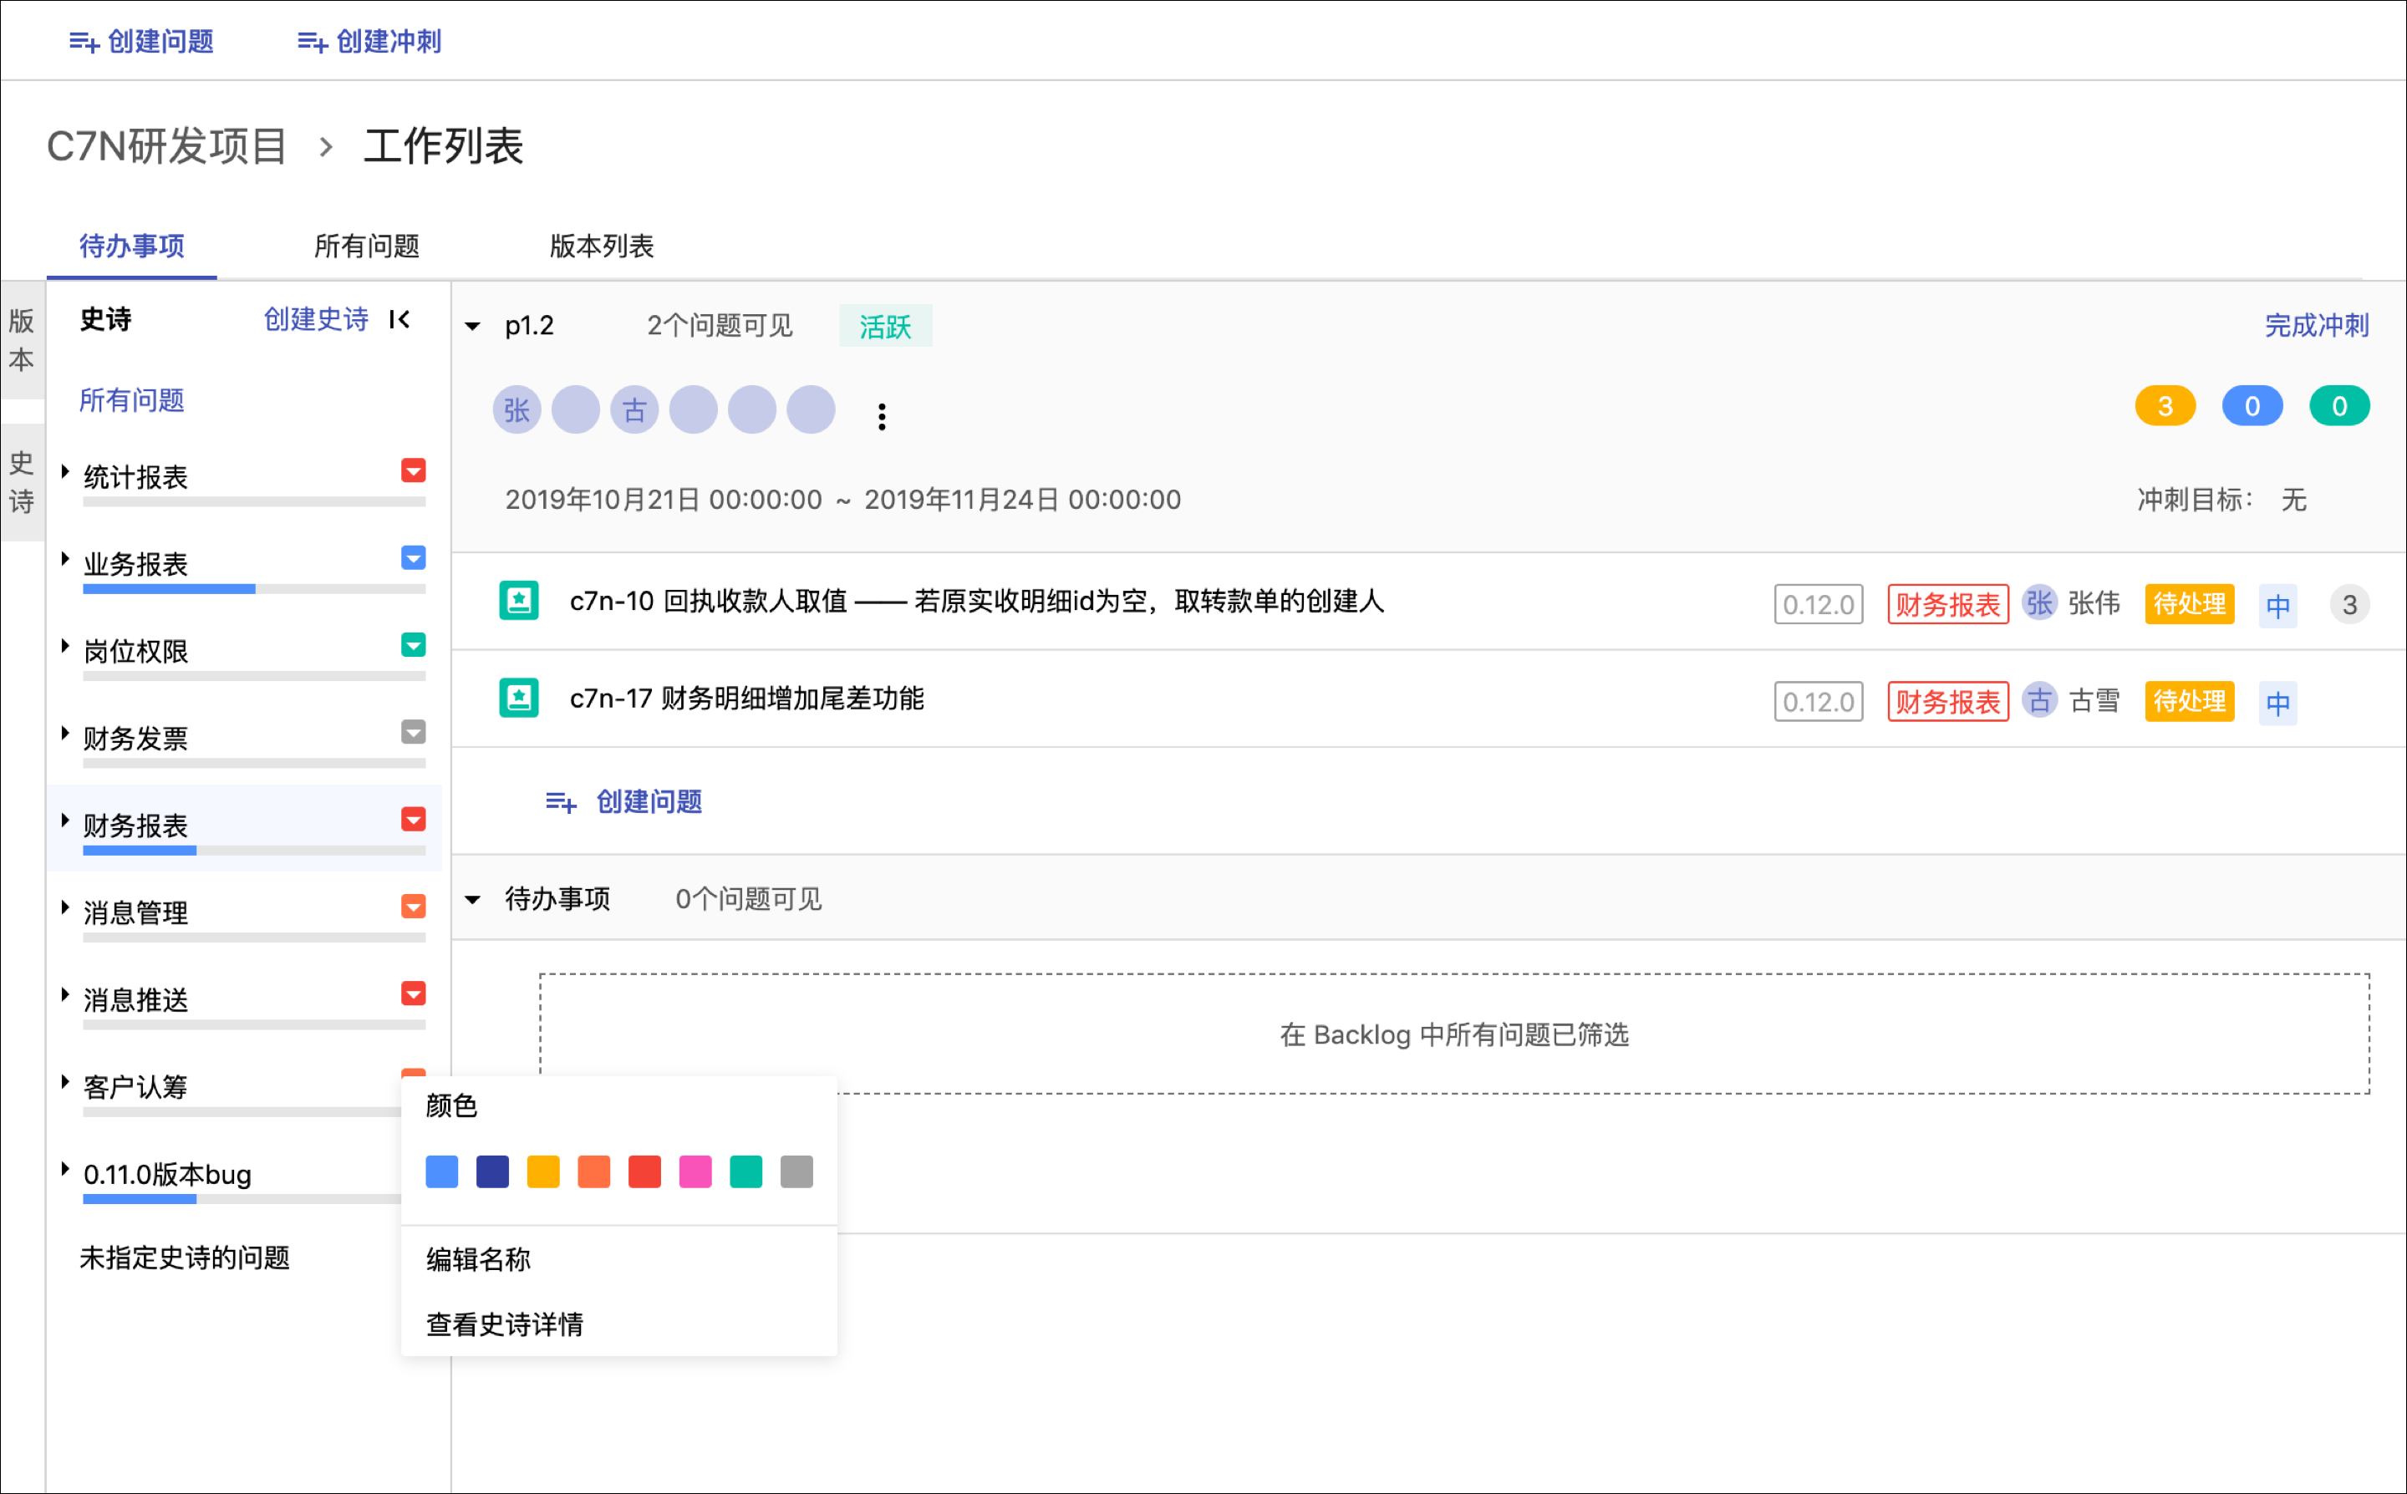Open issue c7n-10 回执收款人取值
The height and width of the screenshot is (1494, 2407).
coord(976,601)
